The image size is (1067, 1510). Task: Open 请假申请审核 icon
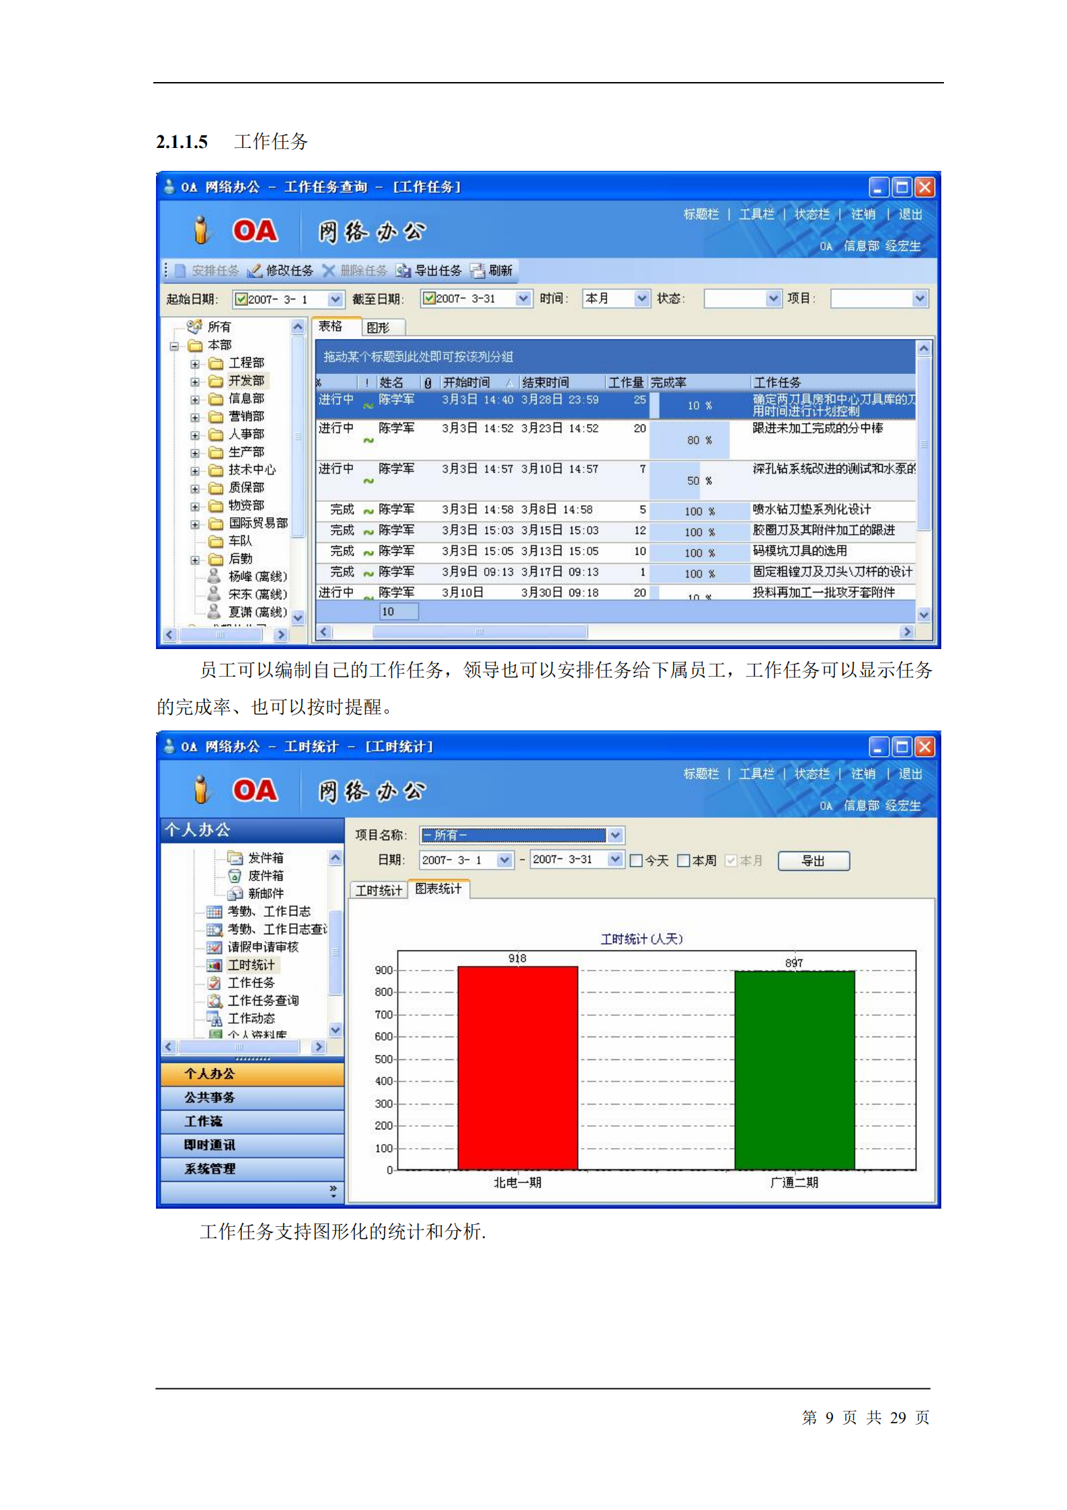(214, 948)
